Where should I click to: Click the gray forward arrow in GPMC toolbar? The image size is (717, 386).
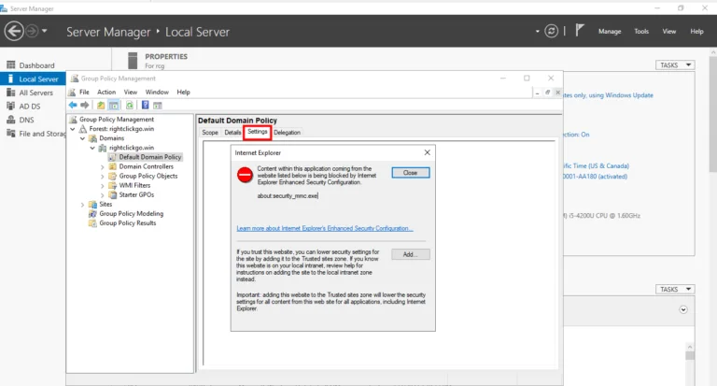[85, 106]
